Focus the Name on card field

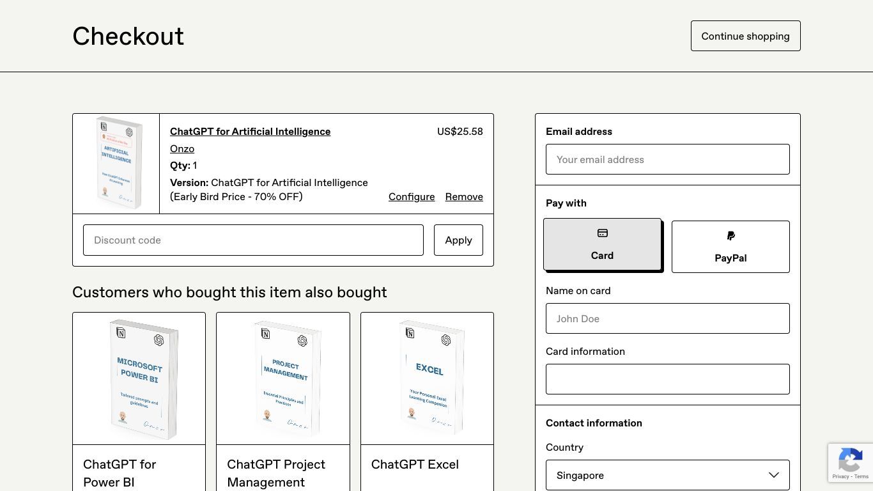(668, 318)
